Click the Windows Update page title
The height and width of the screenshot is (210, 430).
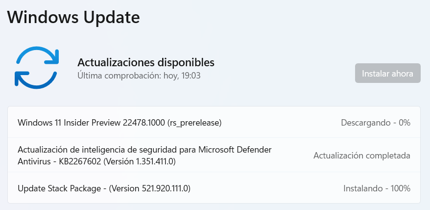pos(73,17)
